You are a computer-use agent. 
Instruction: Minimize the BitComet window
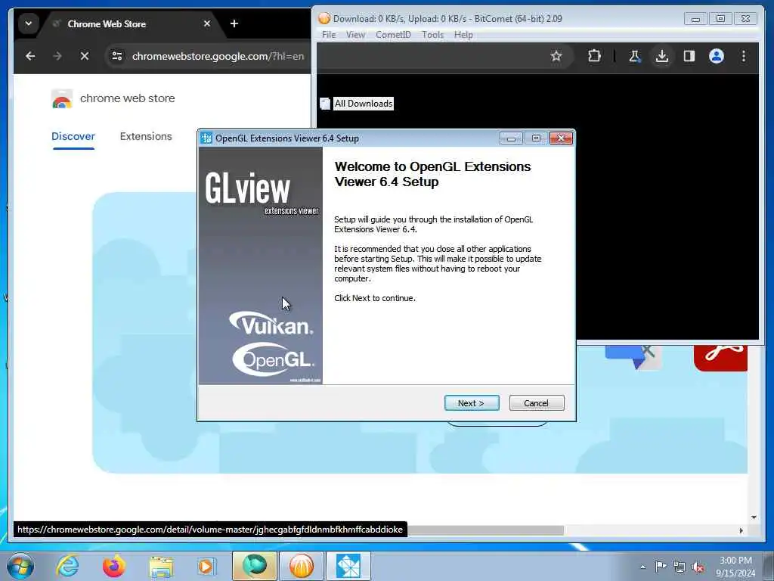click(695, 19)
